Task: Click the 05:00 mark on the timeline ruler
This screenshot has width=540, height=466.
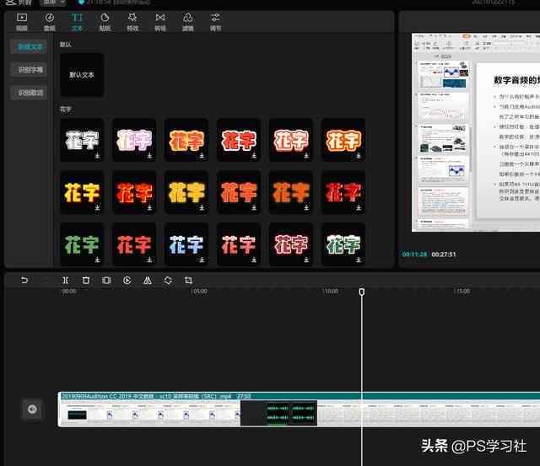Action: tap(199, 292)
